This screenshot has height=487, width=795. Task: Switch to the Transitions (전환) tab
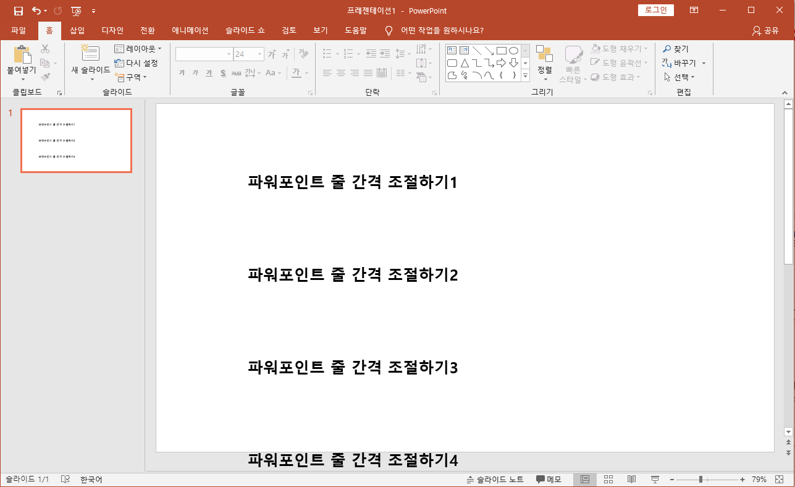pyautogui.click(x=148, y=30)
